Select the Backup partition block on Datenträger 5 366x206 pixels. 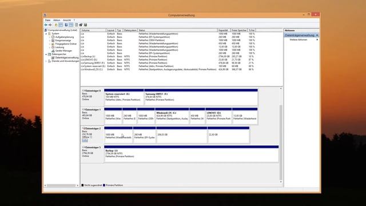coord(191,154)
